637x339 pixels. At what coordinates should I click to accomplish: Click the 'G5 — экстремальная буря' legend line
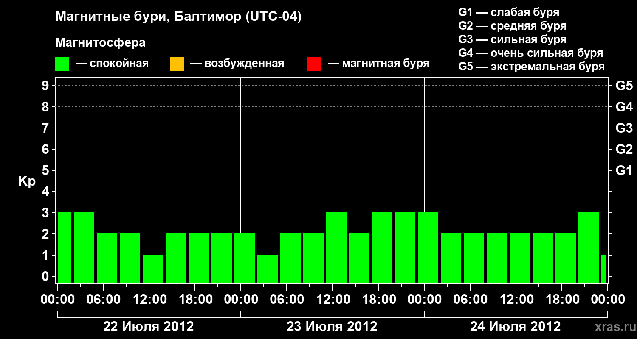pos(532,67)
